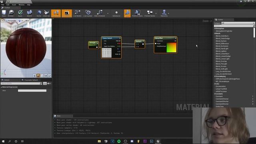Select the cube preview mesh icon
256x144 pixels.
click(x=46, y=76)
